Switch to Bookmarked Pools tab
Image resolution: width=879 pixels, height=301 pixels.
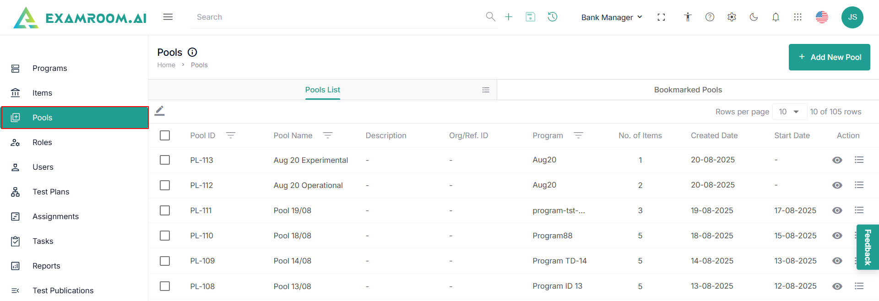point(688,90)
